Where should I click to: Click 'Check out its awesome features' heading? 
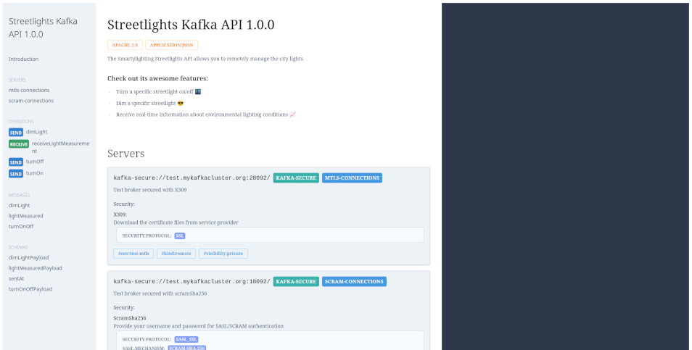(x=157, y=78)
